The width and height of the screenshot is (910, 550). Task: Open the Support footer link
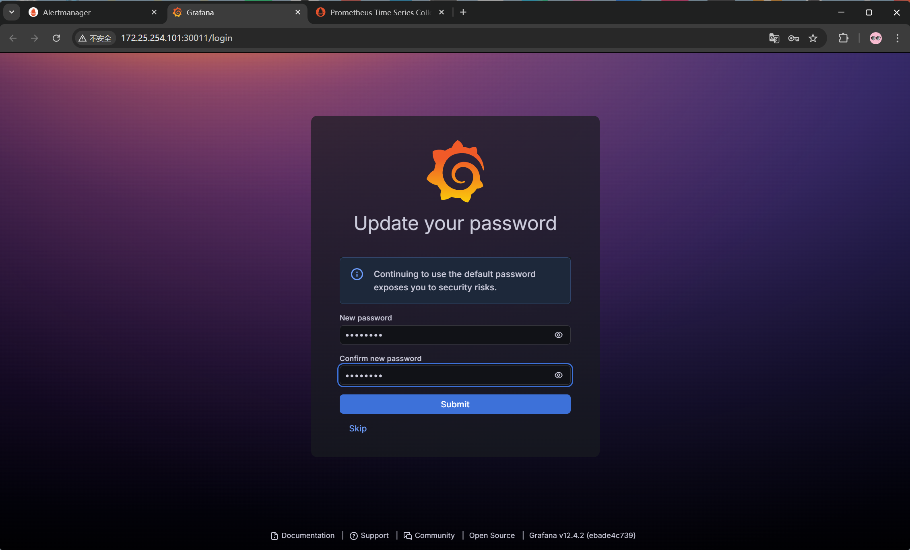(369, 536)
